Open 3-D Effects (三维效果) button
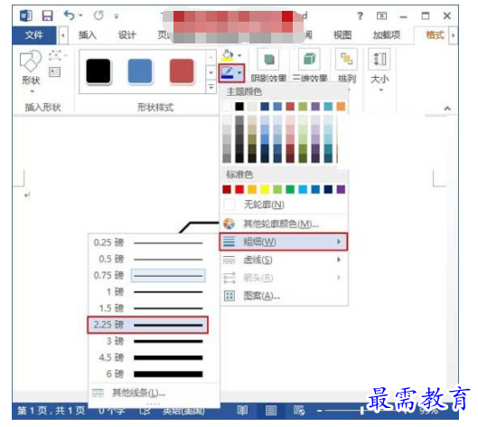The height and width of the screenshot is (427, 478). tap(310, 65)
